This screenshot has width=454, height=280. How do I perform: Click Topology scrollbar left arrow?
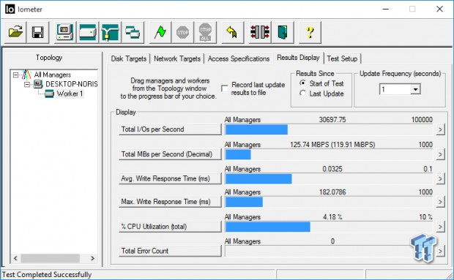click(x=15, y=258)
